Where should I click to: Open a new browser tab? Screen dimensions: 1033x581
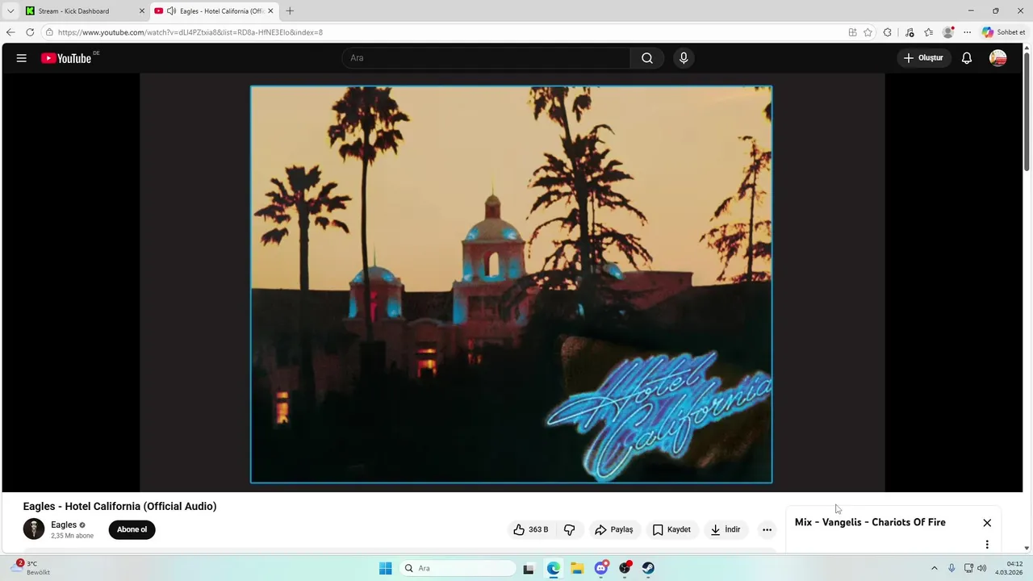(290, 11)
